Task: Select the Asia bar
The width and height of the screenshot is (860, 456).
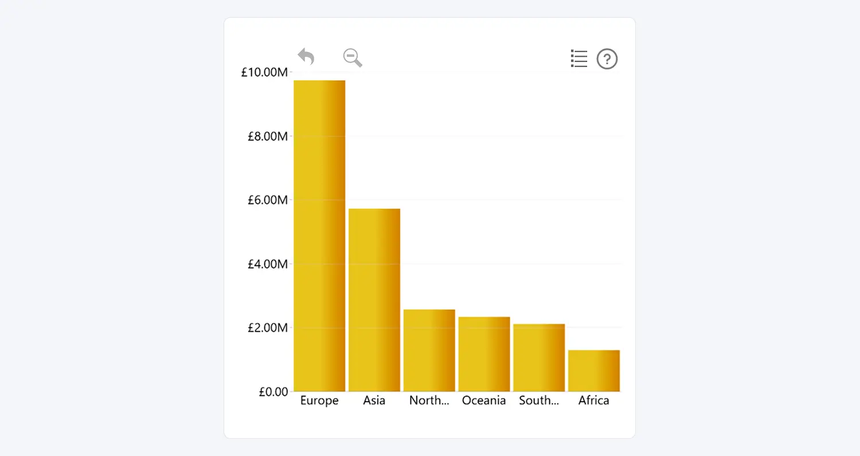Action: [374, 300]
